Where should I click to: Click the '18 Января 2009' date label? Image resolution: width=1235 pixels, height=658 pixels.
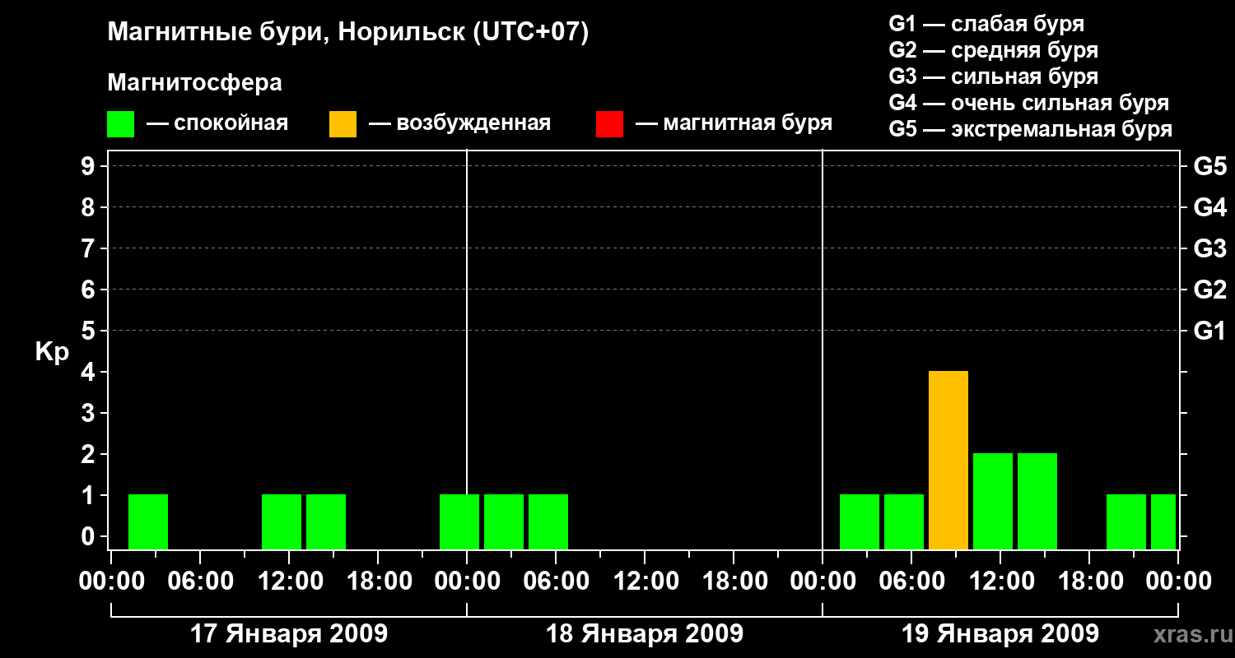[645, 634]
